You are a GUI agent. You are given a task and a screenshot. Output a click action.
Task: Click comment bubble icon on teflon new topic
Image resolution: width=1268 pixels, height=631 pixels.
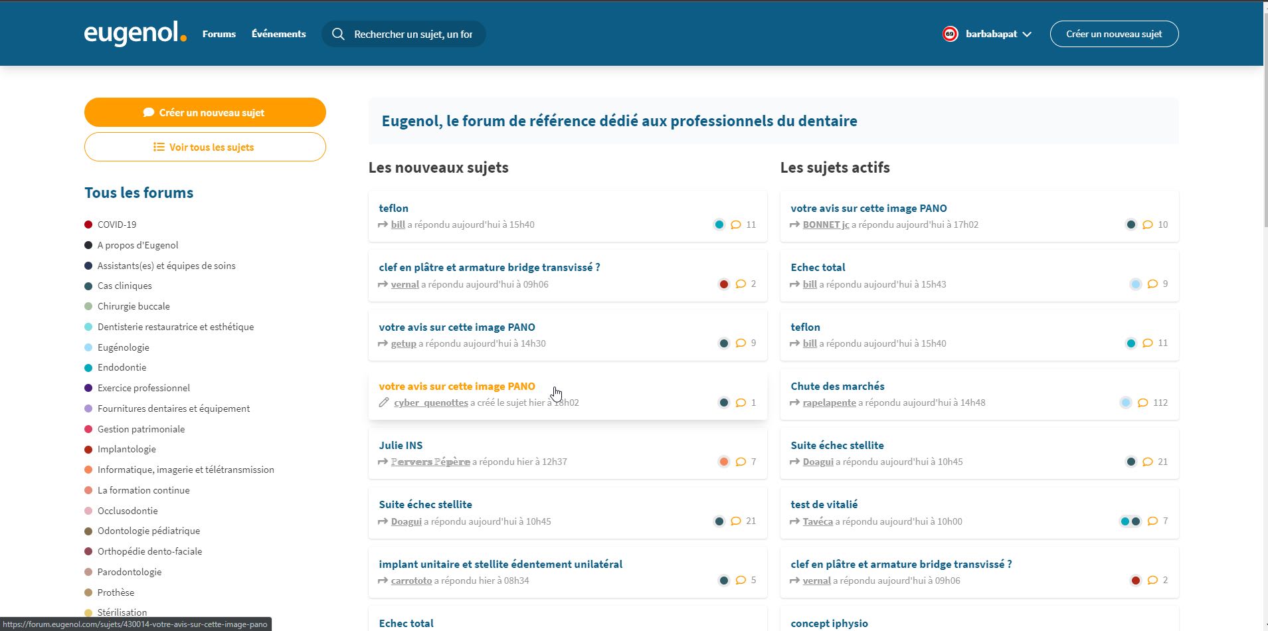736,225
